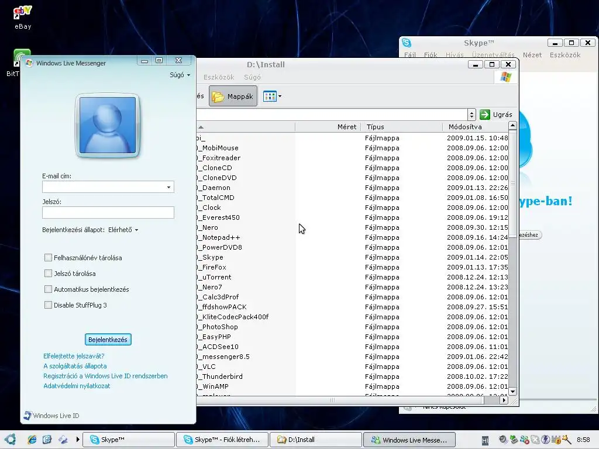Open Súgó menu in D:\Install window

coord(253,77)
